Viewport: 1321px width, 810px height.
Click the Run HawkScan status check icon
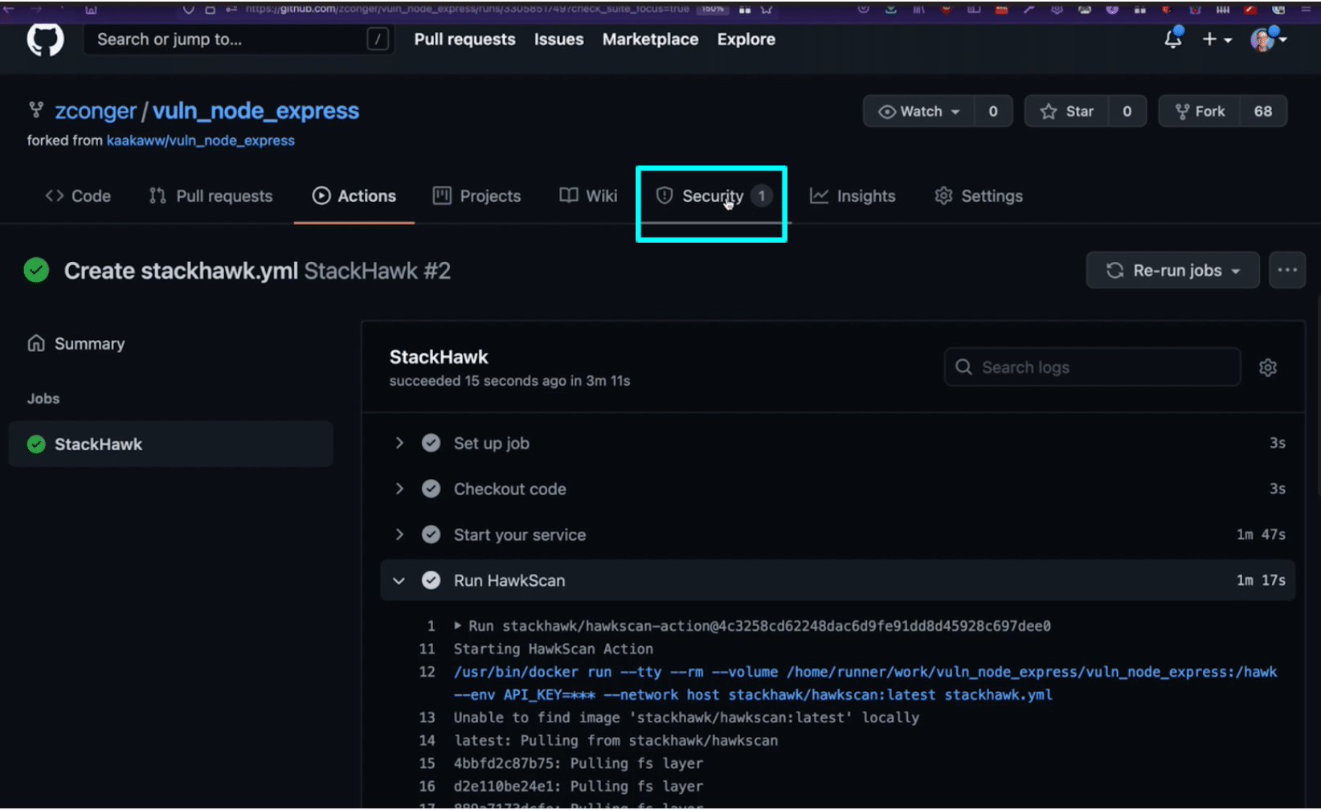431,580
